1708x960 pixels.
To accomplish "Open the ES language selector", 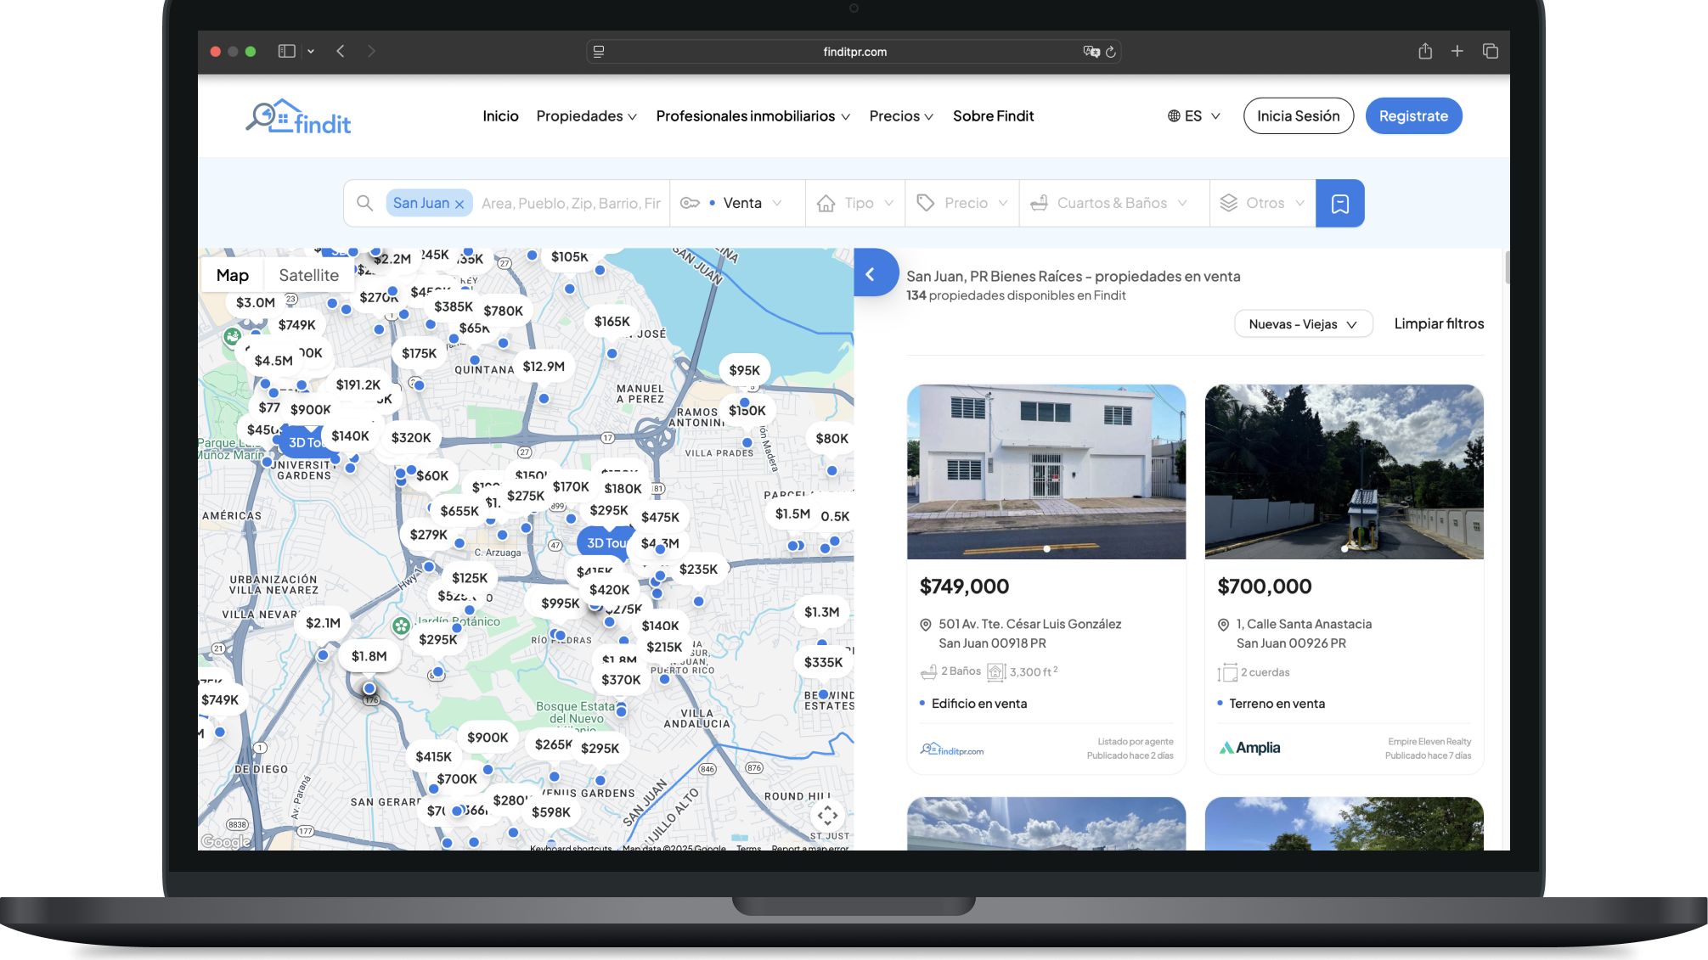I will point(1193,116).
